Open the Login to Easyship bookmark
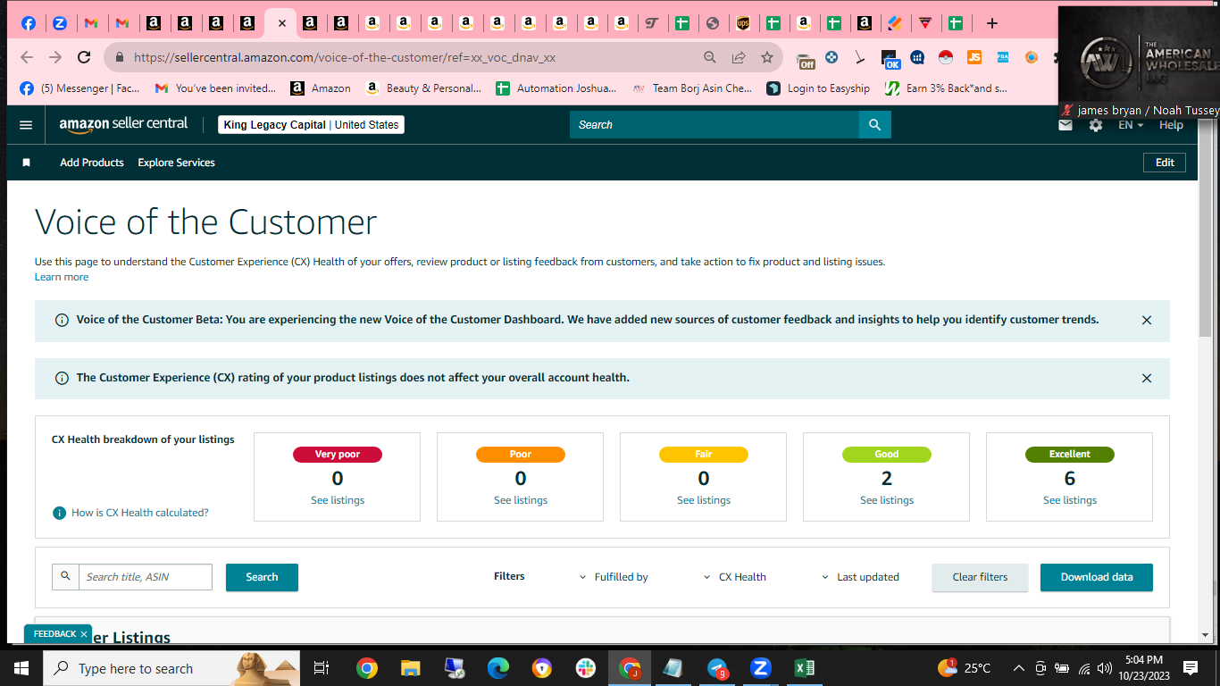This screenshot has width=1220, height=686. pyautogui.click(x=819, y=88)
